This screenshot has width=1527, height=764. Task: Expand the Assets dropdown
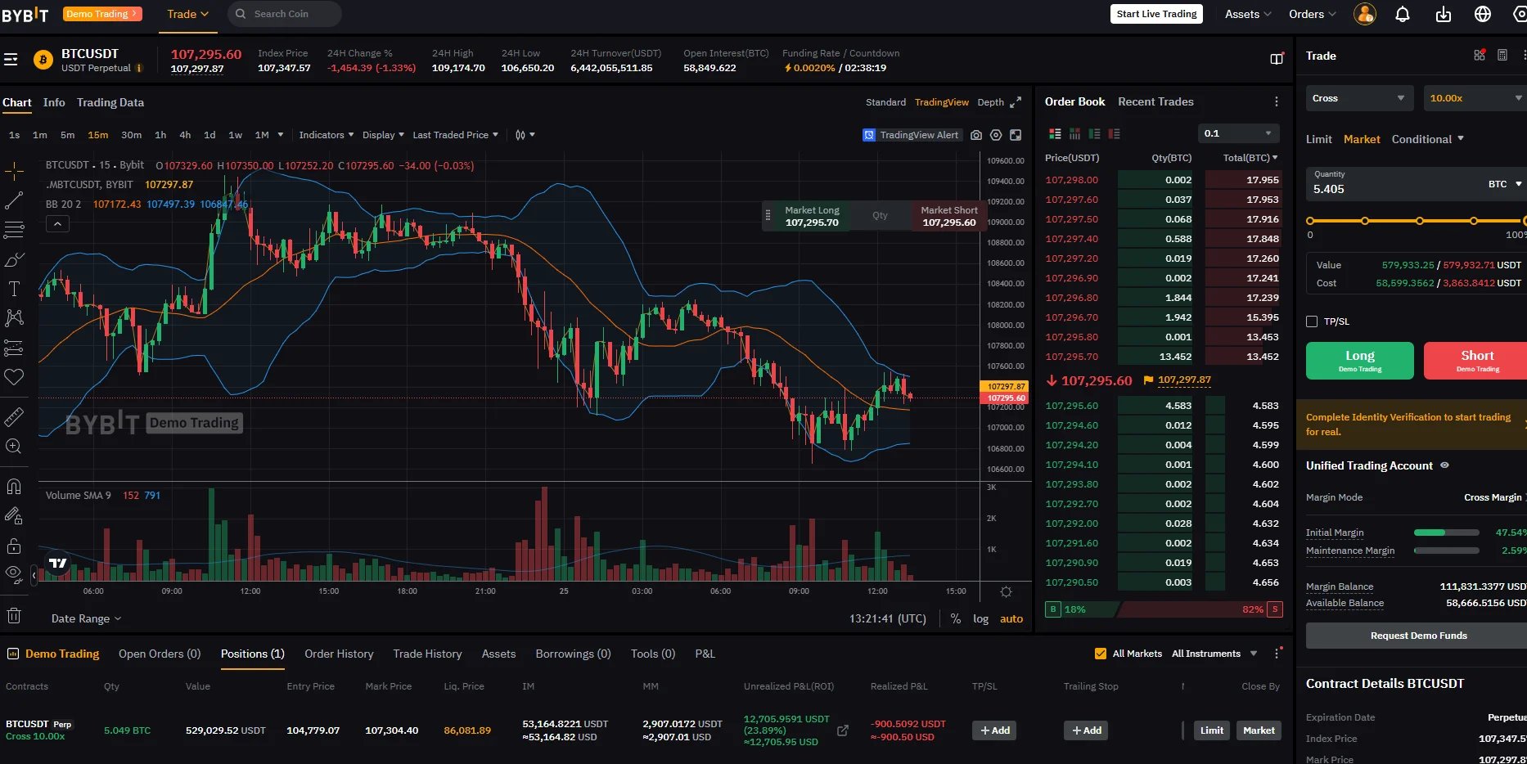point(1248,14)
